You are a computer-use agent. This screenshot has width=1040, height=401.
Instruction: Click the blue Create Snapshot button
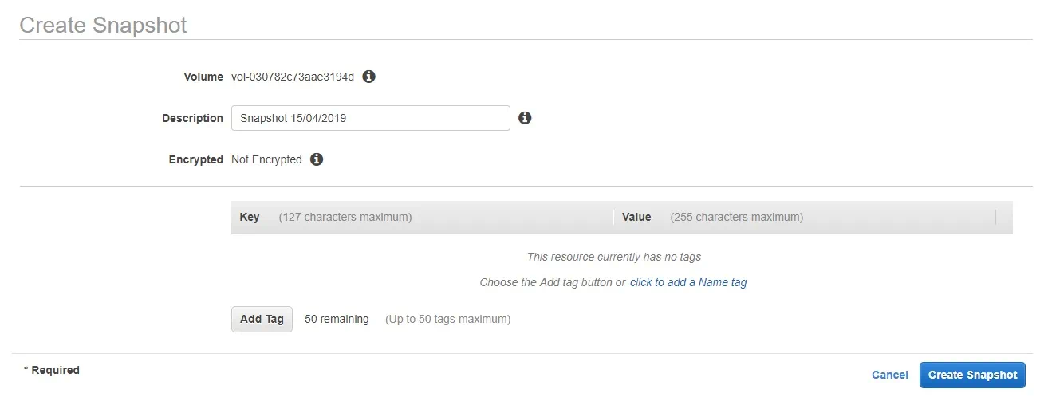[x=972, y=375]
